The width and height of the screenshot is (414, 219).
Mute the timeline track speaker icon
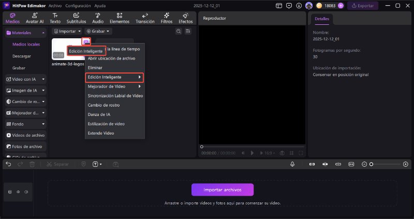[x=26, y=192]
